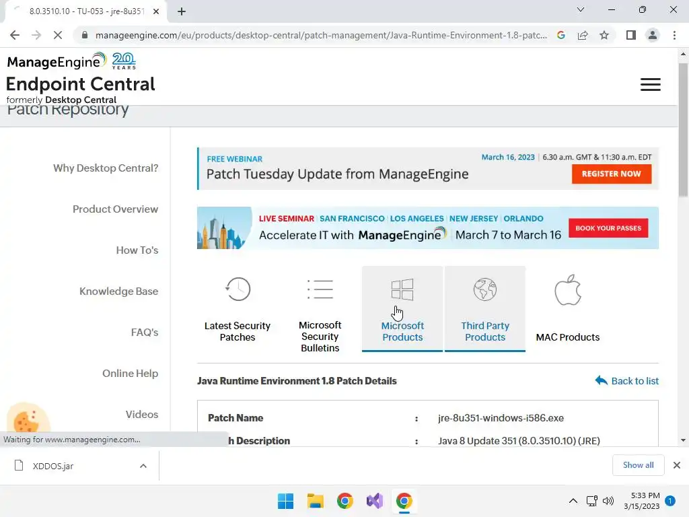Open Chrome three-dot menu

674,35
